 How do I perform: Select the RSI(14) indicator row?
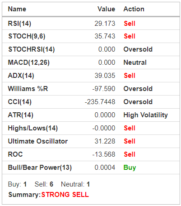coord(91,24)
